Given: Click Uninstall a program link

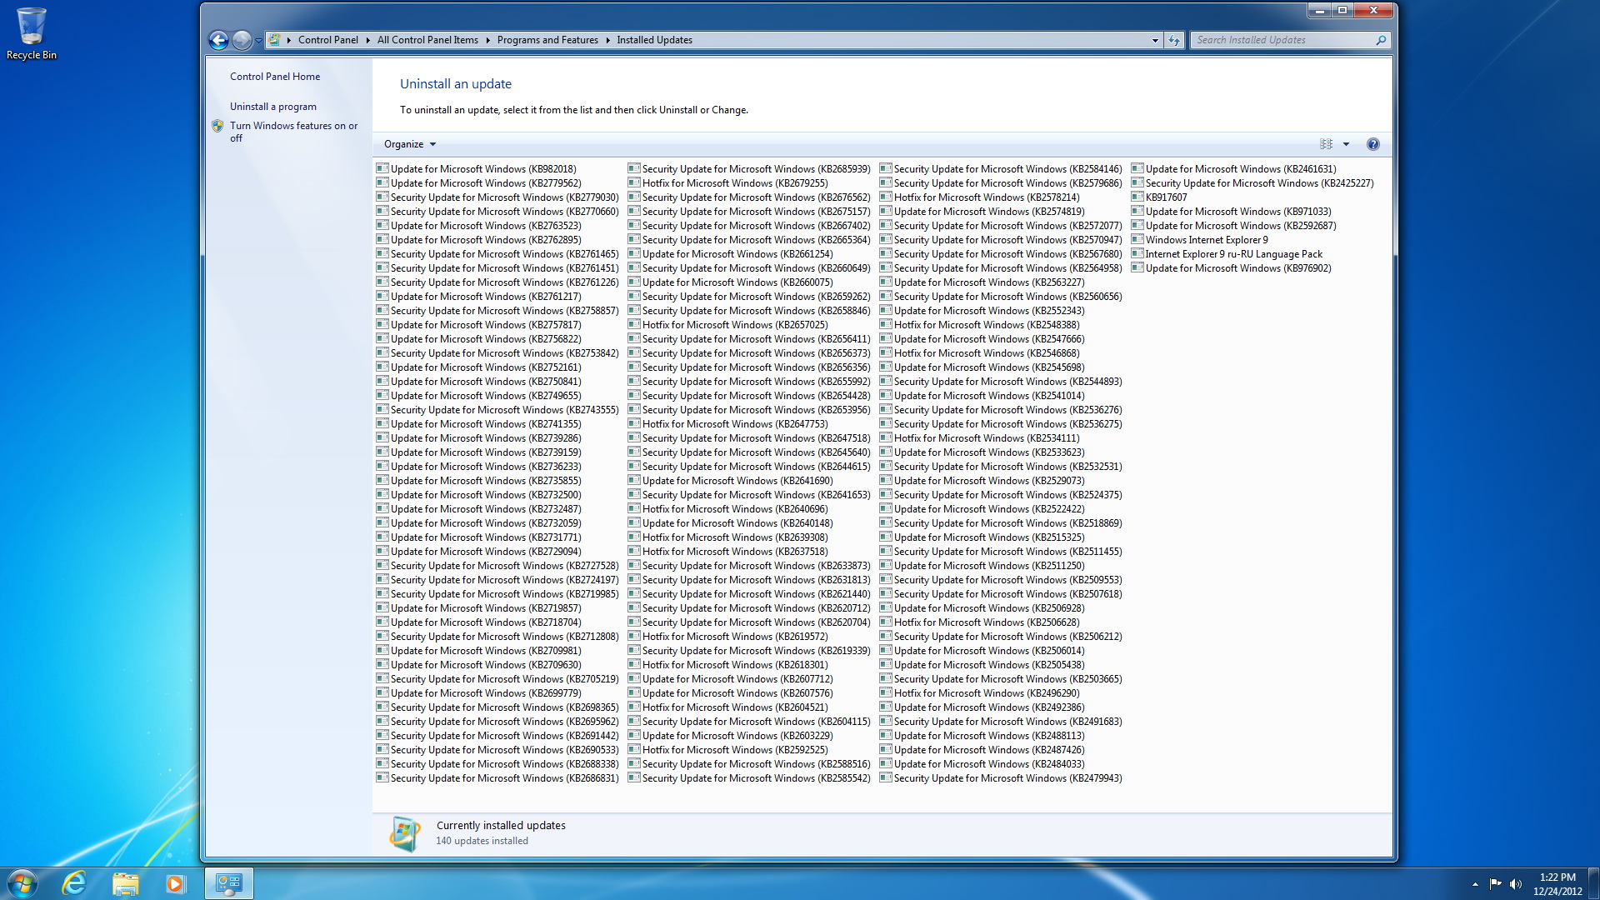Looking at the screenshot, I should coord(272,107).
